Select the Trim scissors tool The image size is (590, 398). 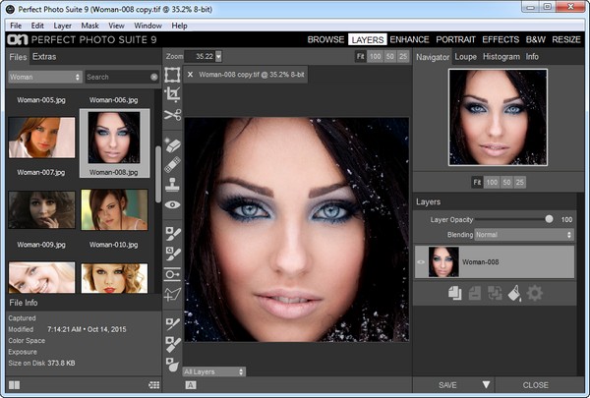pos(173,116)
